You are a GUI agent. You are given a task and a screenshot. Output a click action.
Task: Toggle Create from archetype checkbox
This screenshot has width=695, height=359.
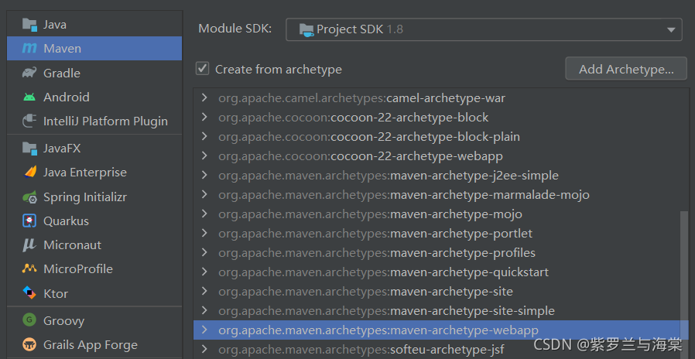[x=203, y=69]
